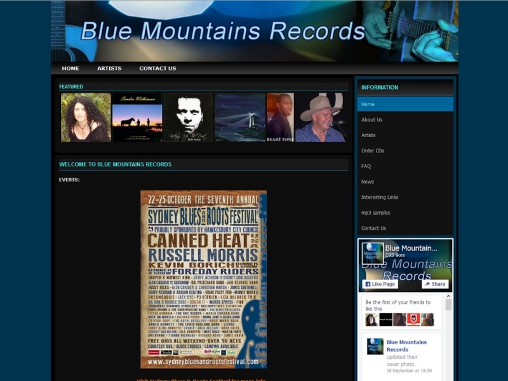508x381 pixels.
Task: Open the FAQ section
Action: click(365, 166)
